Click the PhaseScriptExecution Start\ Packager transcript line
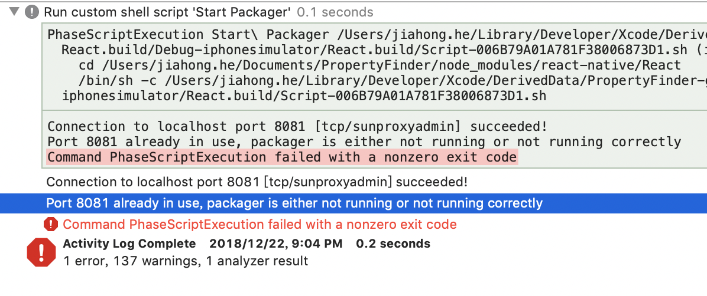The height and width of the screenshot is (296, 707). (377, 35)
